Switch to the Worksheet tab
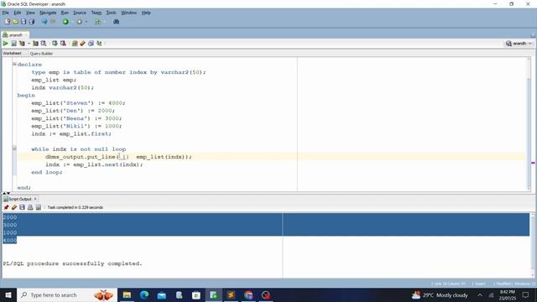This screenshot has height=302, width=537. 13,54
